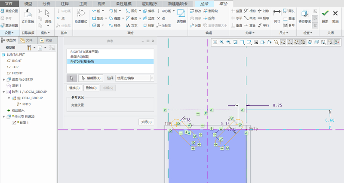Click the 修改 modify tool
Viewport: 344px width, 183px height.
pos(196,11)
